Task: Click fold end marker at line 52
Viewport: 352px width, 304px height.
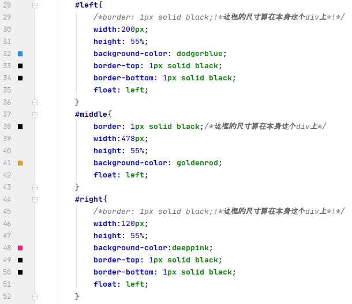Action: click(35, 296)
